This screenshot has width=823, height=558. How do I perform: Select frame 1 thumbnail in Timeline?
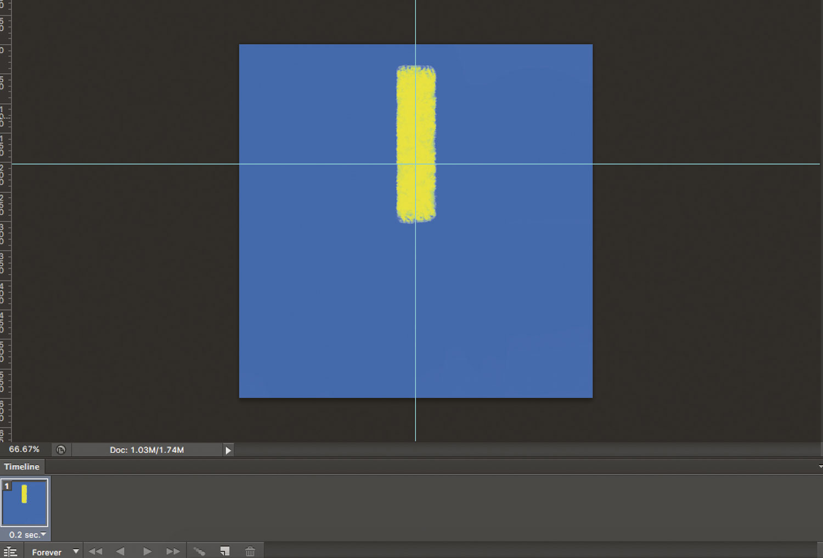[x=25, y=503]
